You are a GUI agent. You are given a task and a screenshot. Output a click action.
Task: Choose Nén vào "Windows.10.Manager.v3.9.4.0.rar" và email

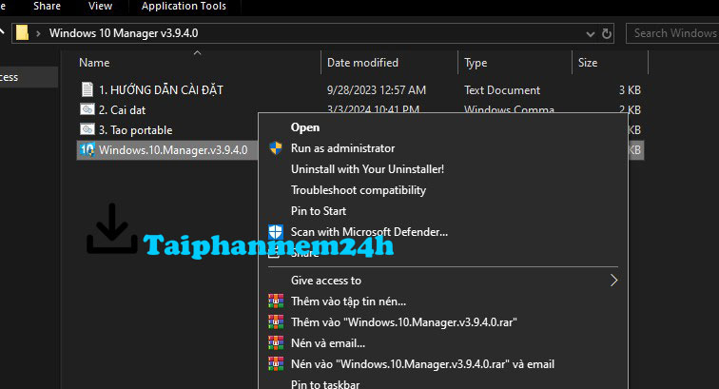point(422,364)
